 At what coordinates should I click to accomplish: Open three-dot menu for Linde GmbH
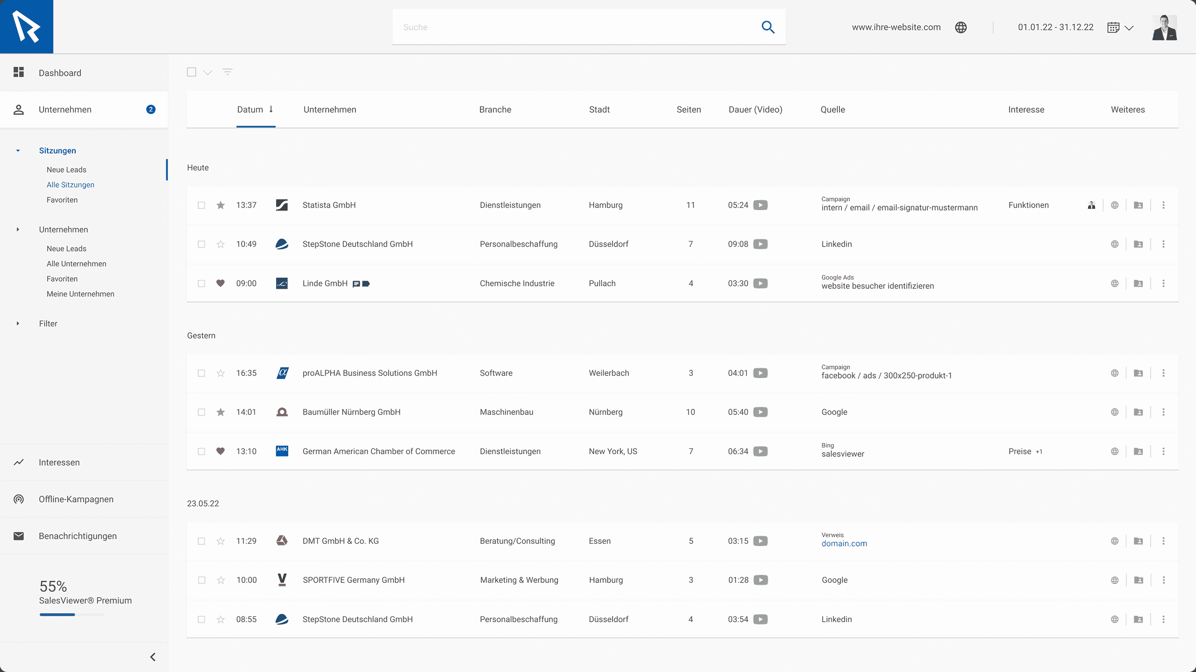1163,283
